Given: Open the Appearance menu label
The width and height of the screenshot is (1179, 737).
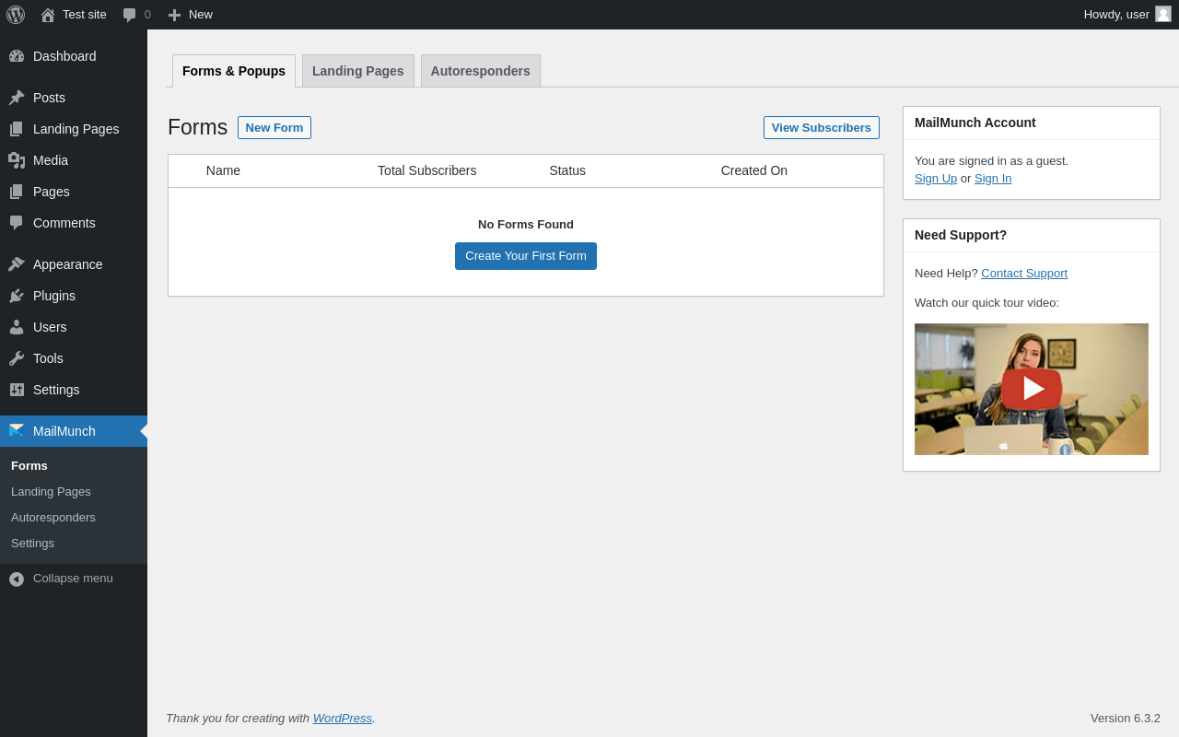Looking at the screenshot, I should coord(68,264).
